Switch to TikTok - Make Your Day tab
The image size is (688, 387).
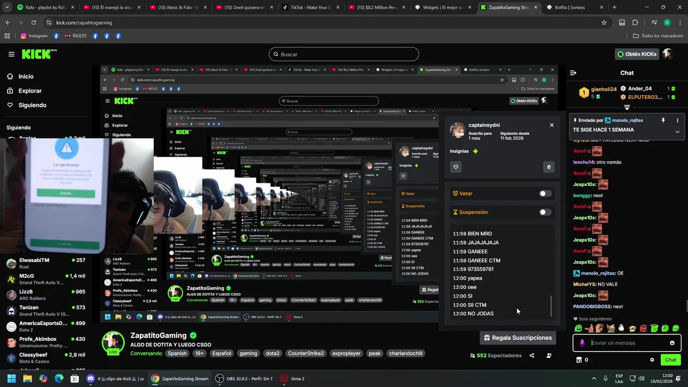[x=310, y=8]
